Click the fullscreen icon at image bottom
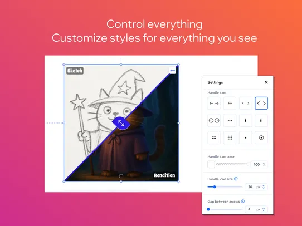This screenshot has width=302, height=226. (x=121, y=176)
